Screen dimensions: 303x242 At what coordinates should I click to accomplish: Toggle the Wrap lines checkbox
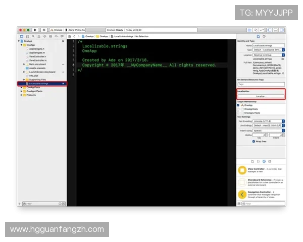(x=254, y=142)
